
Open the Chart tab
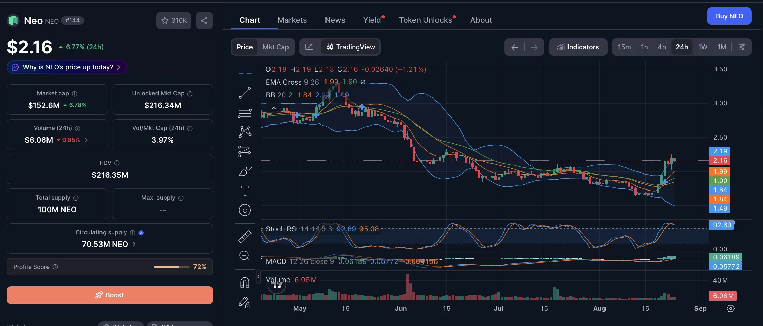tap(250, 20)
